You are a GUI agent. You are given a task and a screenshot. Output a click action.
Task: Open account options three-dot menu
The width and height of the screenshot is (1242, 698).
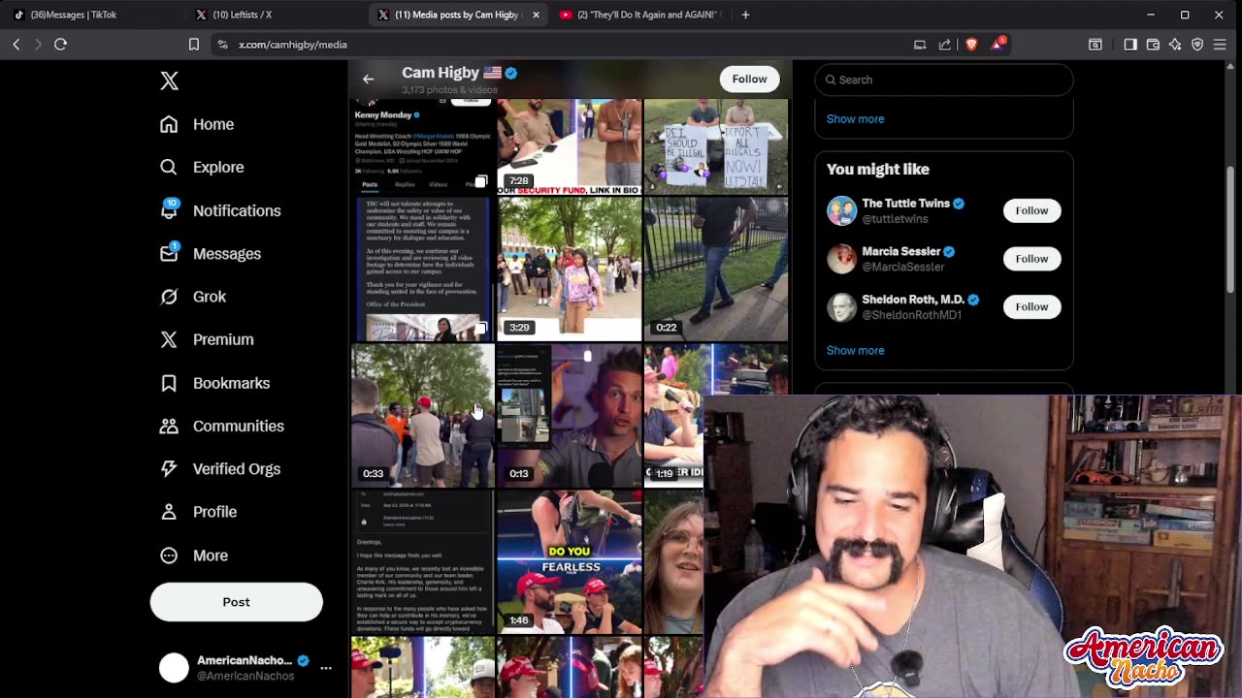click(326, 668)
